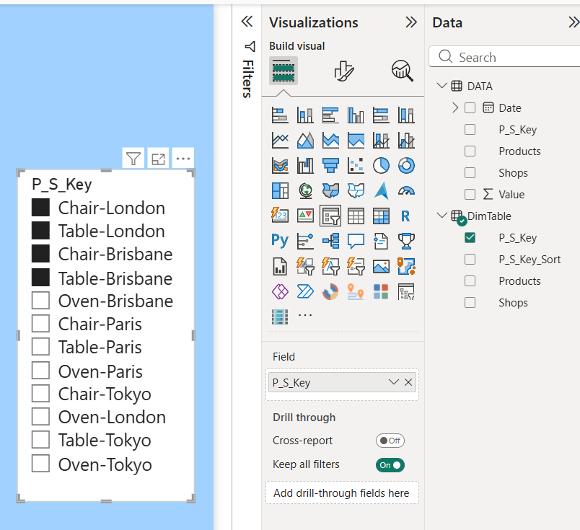This screenshot has width=580, height=530.
Task: Tick Oven-Tokyo in the slicer
Action: click(x=40, y=464)
